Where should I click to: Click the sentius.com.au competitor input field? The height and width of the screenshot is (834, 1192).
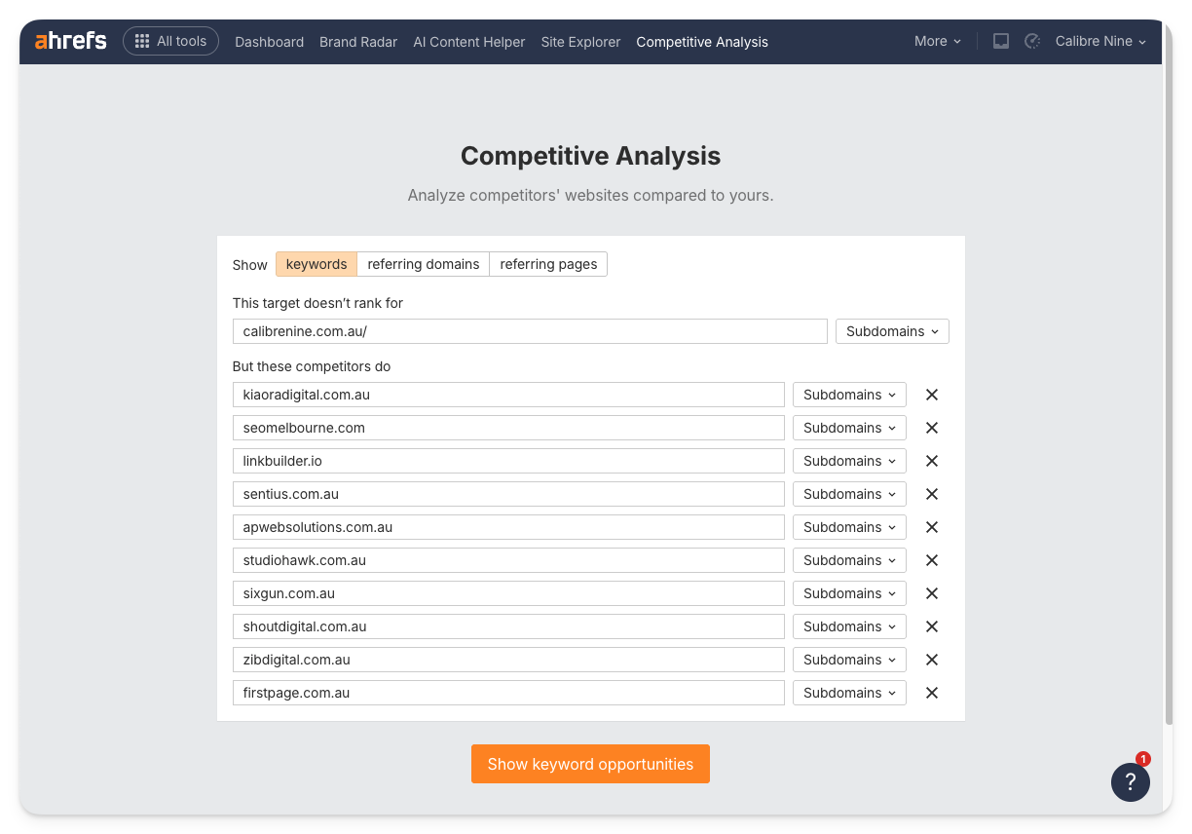click(507, 494)
